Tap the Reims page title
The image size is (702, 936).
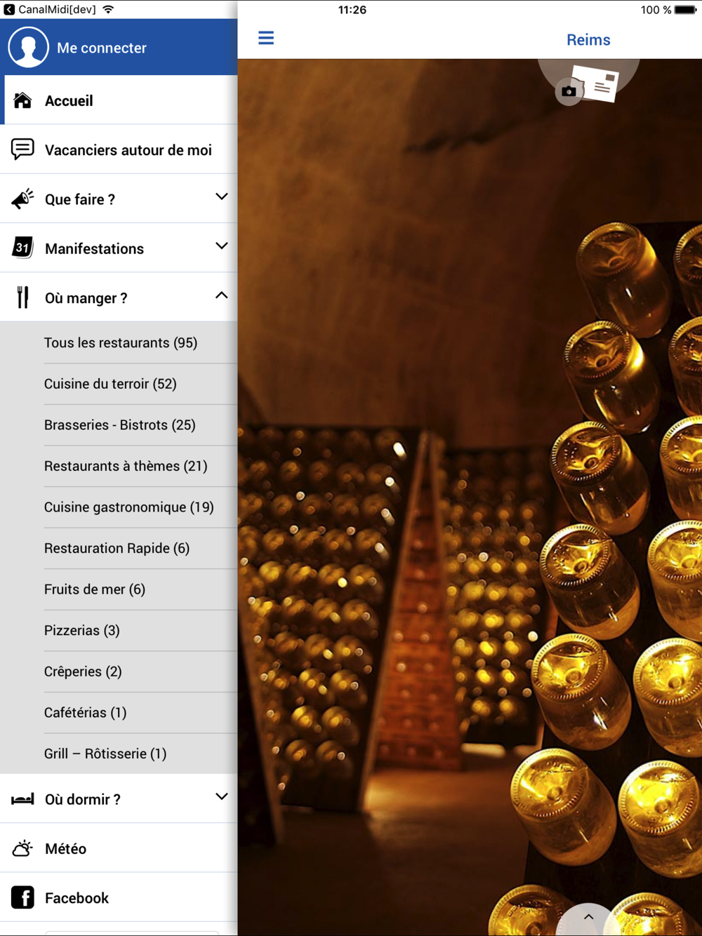[588, 40]
